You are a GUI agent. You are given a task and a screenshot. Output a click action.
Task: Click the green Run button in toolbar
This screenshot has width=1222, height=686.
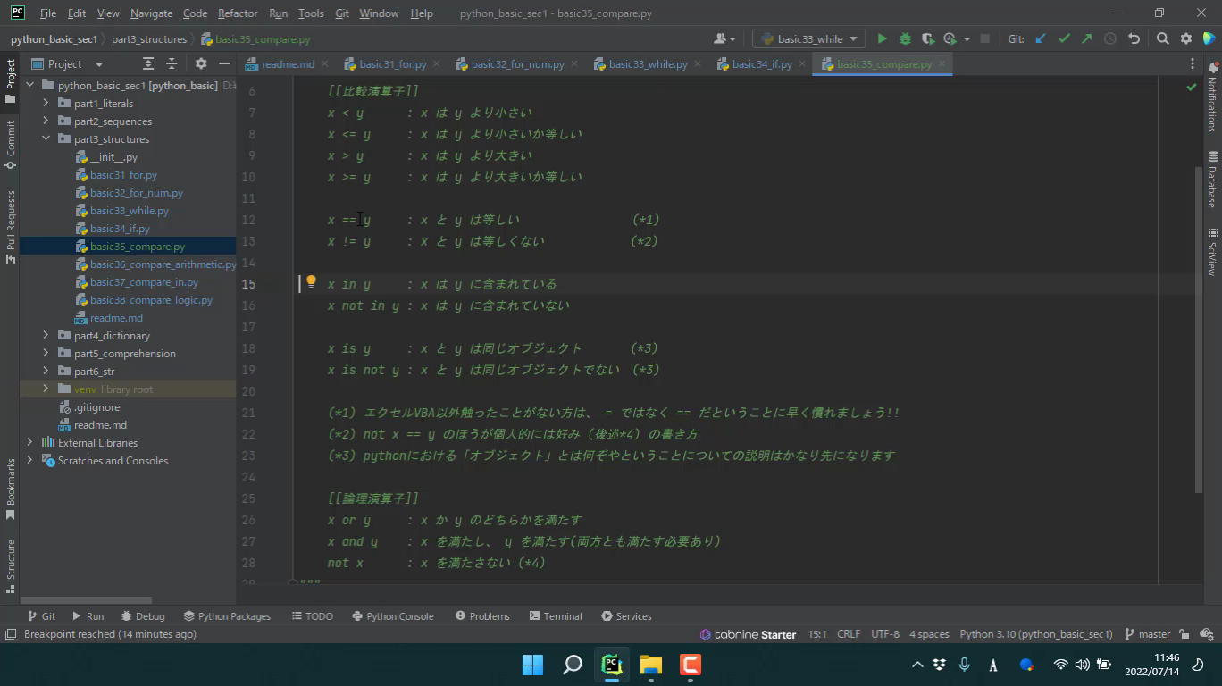[x=882, y=38]
